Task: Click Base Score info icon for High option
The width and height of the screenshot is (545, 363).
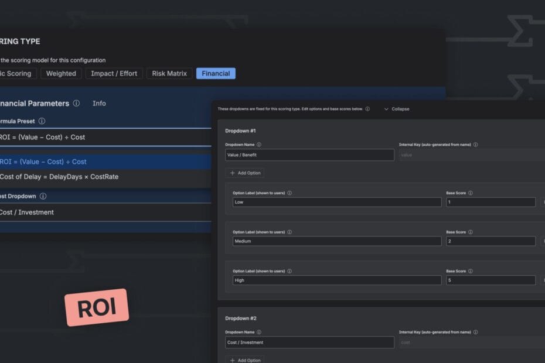Action: 471,271
